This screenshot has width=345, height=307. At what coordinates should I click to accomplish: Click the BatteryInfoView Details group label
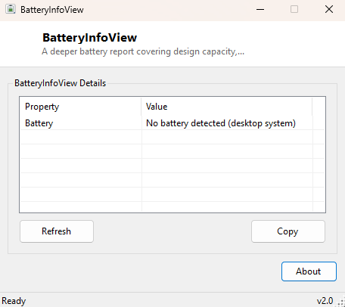click(60, 83)
